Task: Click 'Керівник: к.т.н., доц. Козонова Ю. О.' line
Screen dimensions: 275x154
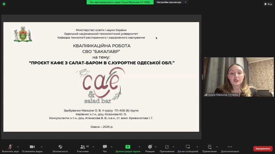Action: pyautogui.click(x=101, y=114)
